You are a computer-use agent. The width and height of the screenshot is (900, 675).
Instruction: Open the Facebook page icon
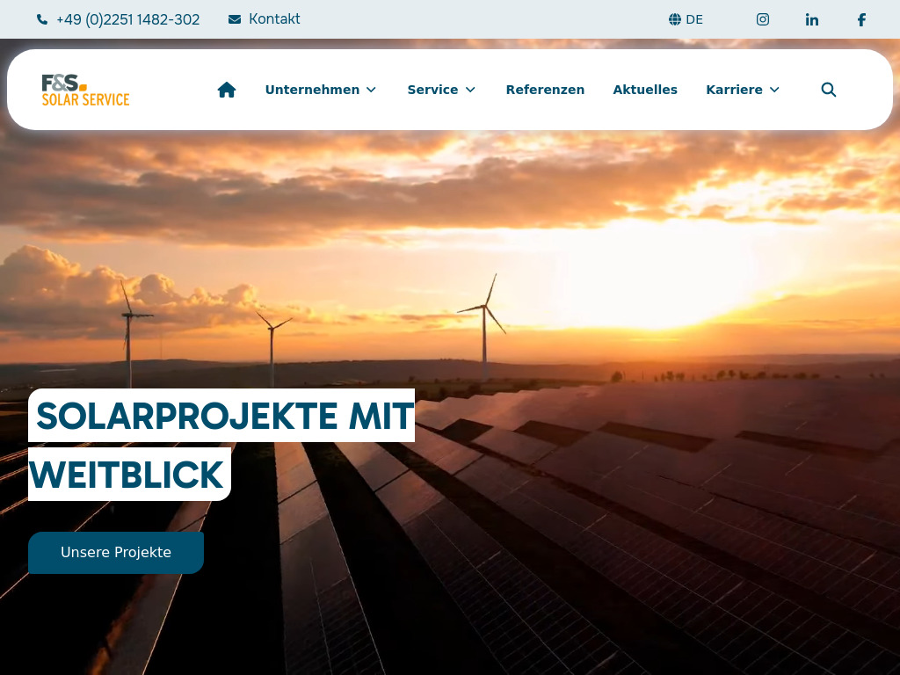tap(861, 18)
